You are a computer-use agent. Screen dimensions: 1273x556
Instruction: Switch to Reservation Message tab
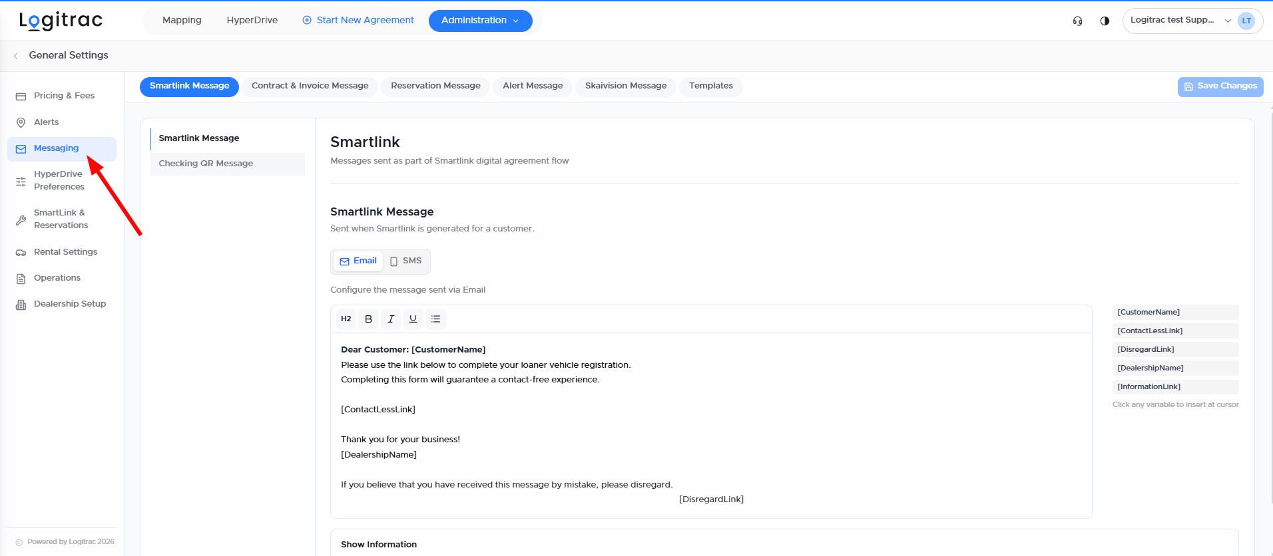[435, 86]
